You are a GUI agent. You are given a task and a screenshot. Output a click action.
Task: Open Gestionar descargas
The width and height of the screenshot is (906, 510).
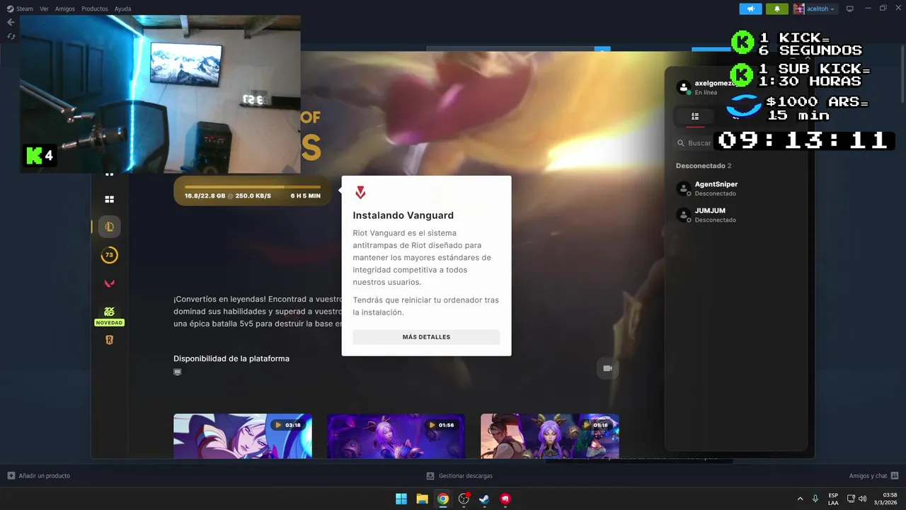click(x=459, y=476)
